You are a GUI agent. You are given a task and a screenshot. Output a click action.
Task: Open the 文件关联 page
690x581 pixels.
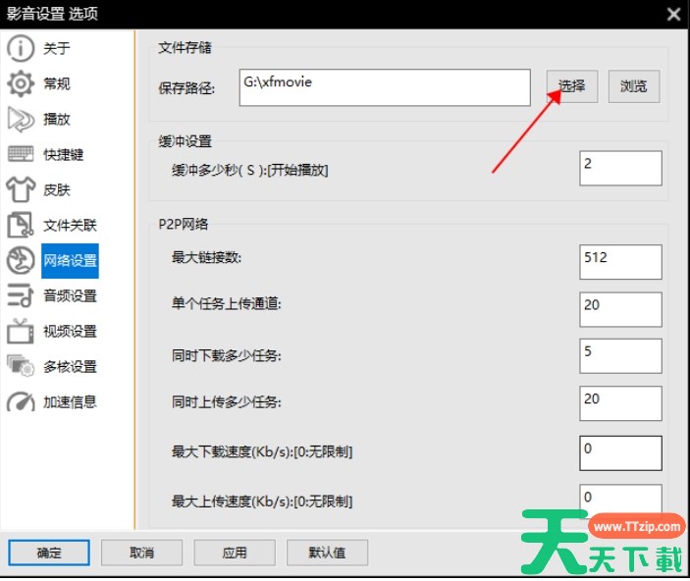coord(70,225)
